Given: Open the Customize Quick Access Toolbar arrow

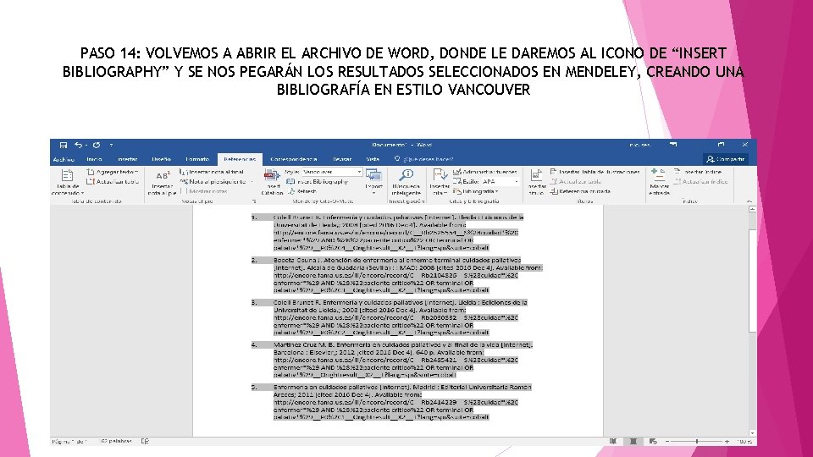Looking at the screenshot, I should [x=111, y=145].
